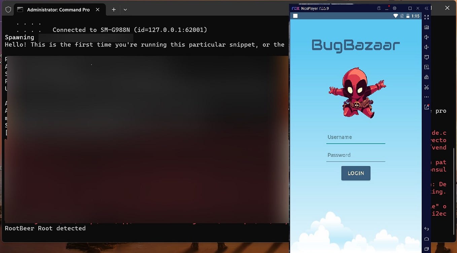Decrease emulator volume with the sidebar icon

(426, 47)
